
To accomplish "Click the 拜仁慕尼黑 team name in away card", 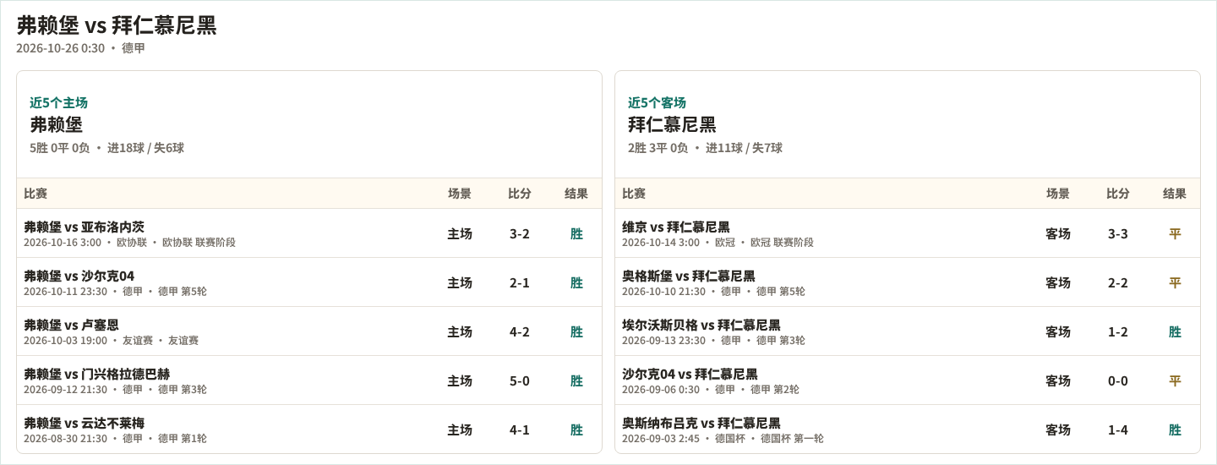I will pos(672,124).
